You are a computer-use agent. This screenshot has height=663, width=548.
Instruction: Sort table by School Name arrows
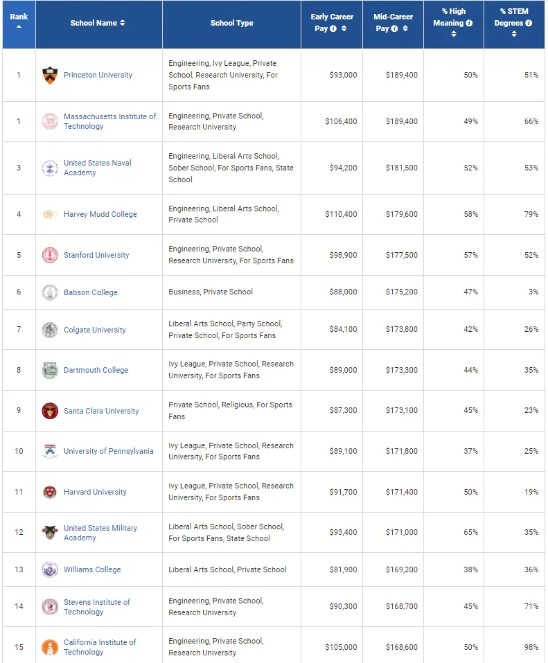[x=123, y=23]
